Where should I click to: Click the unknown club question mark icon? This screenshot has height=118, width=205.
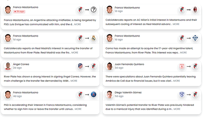pos(94,10)
